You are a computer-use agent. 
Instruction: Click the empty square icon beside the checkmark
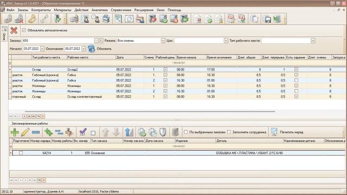point(93,133)
